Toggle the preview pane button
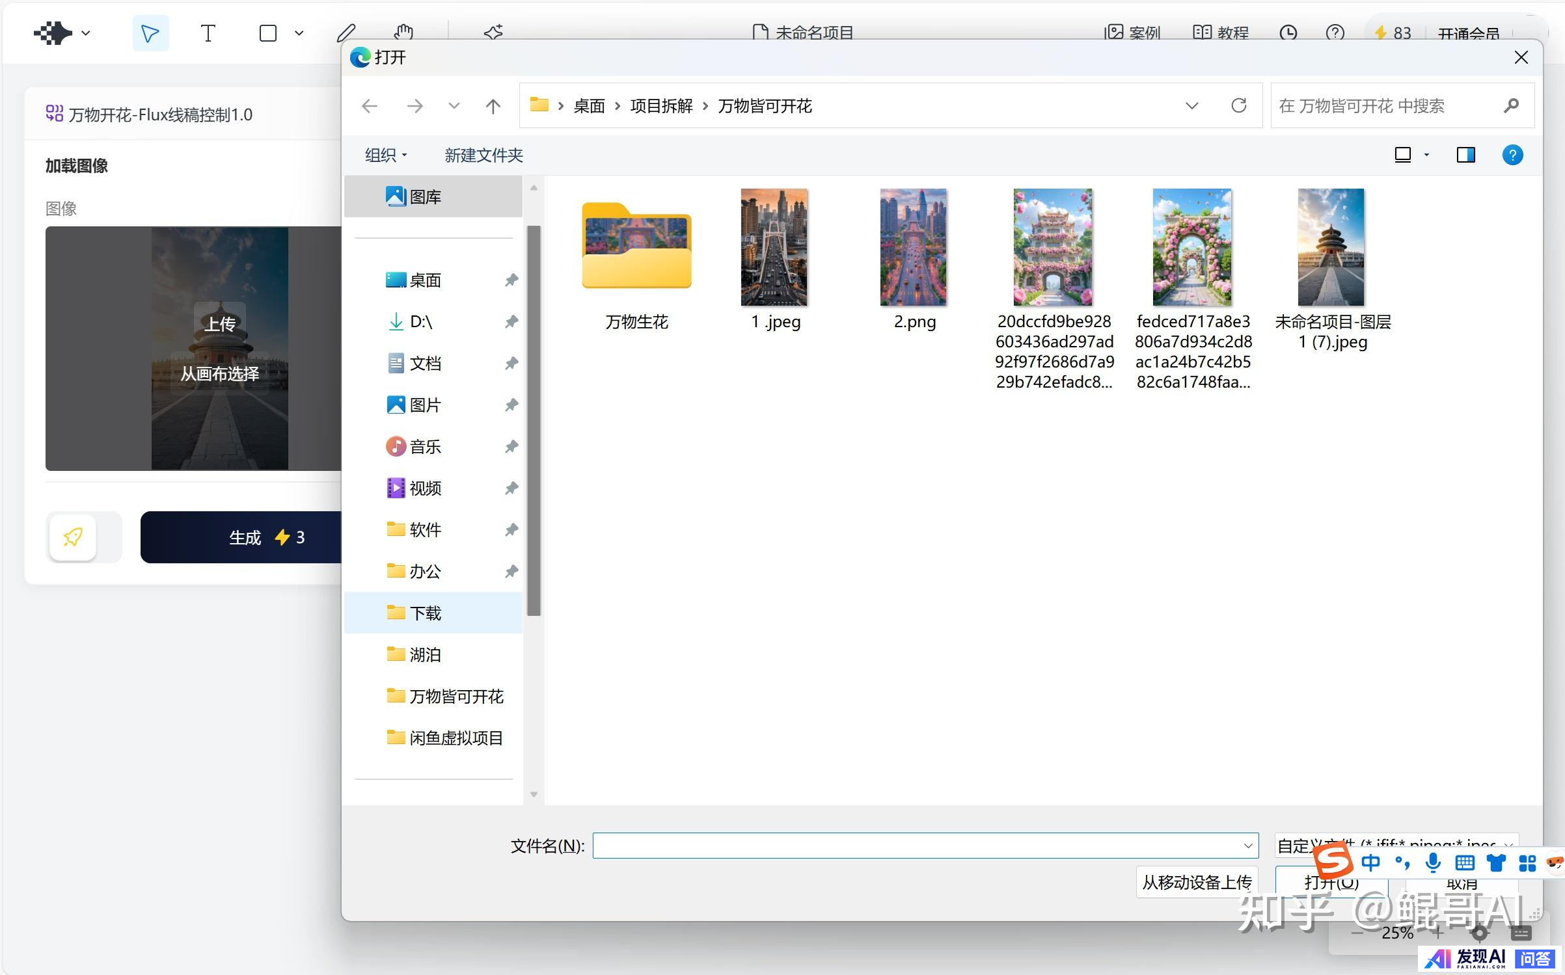 (x=1465, y=155)
